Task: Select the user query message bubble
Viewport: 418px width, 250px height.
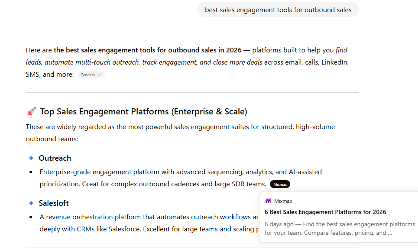Action: click(x=278, y=10)
